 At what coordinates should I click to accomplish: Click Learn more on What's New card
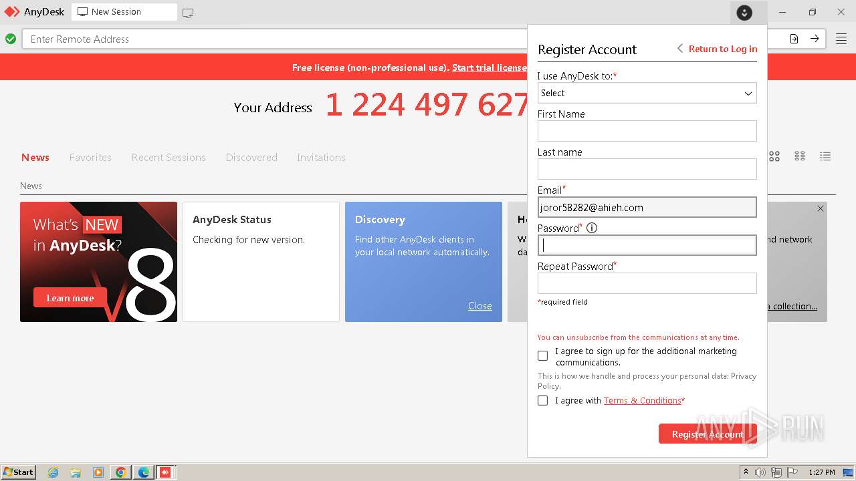tap(70, 298)
